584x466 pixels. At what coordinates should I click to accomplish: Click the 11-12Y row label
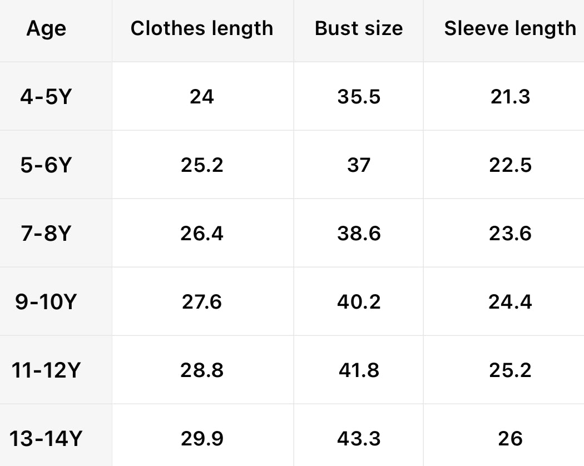46,370
